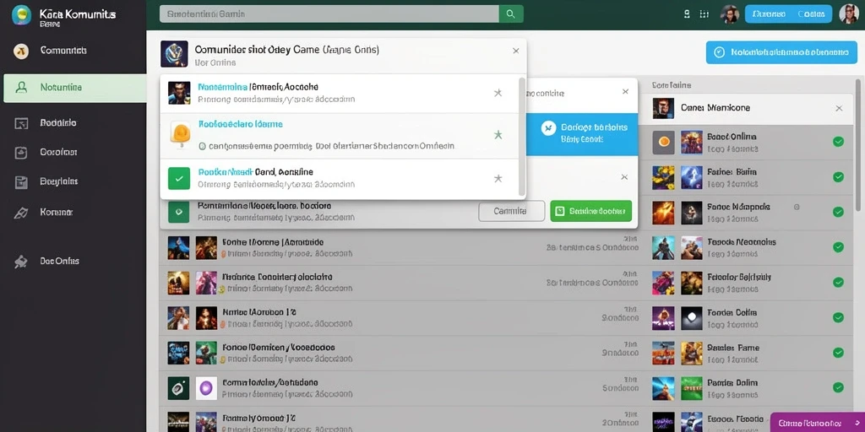
Task: Click the search input field at top
Action: click(329, 13)
